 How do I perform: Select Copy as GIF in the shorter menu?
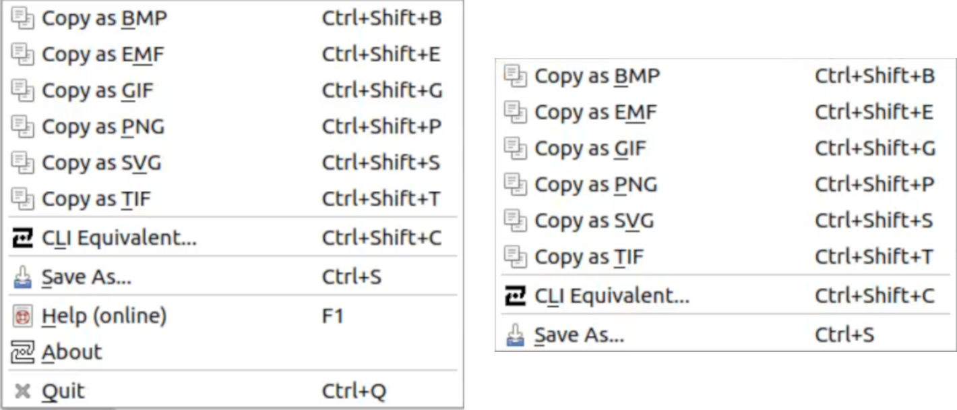click(590, 148)
